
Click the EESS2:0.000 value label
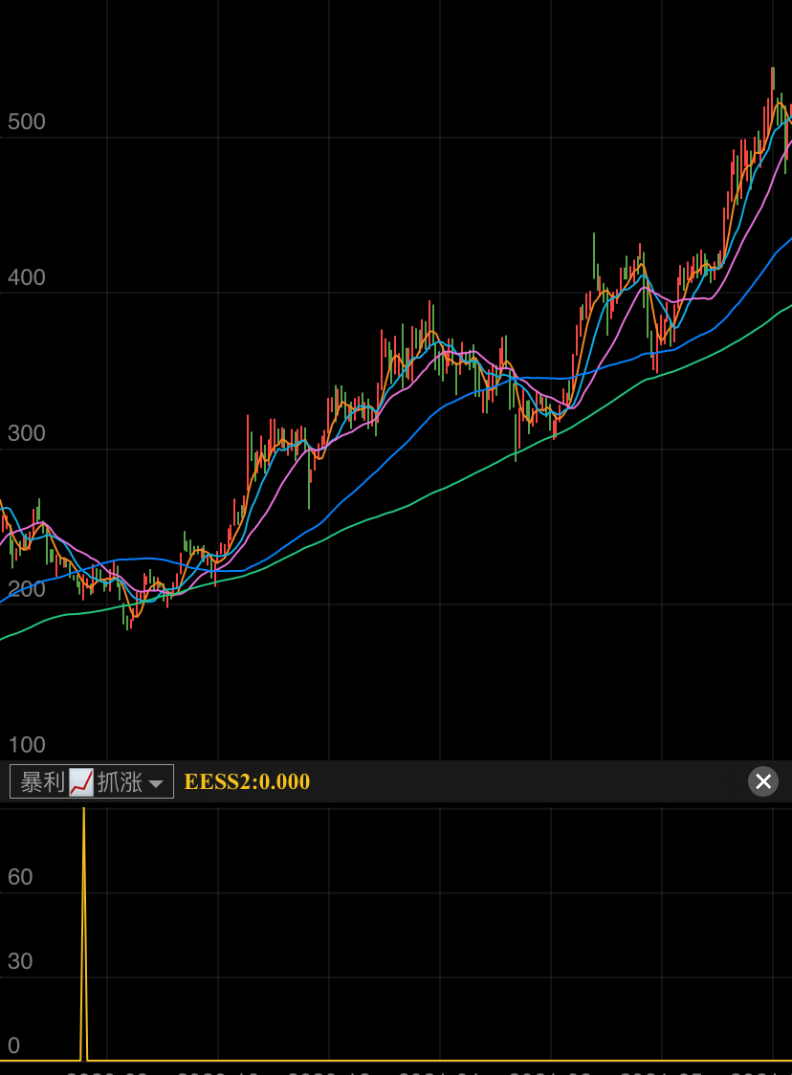pos(247,781)
